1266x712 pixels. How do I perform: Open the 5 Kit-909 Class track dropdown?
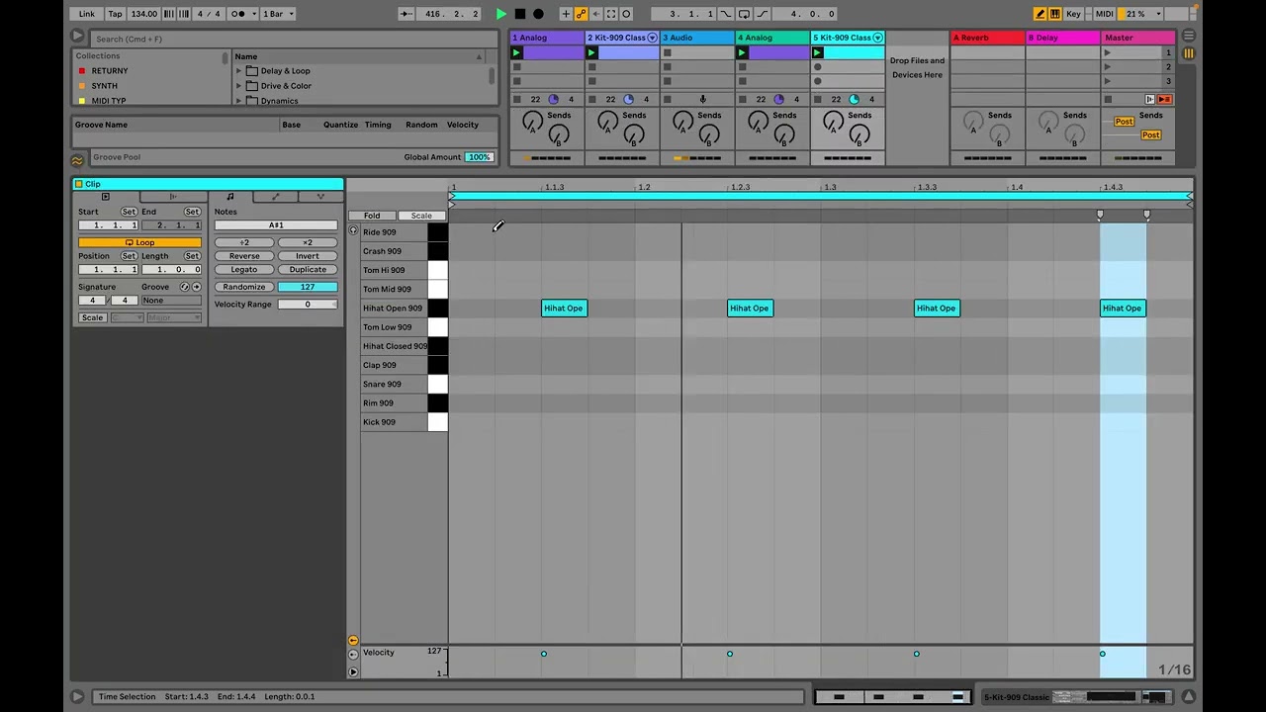click(877, 38)
